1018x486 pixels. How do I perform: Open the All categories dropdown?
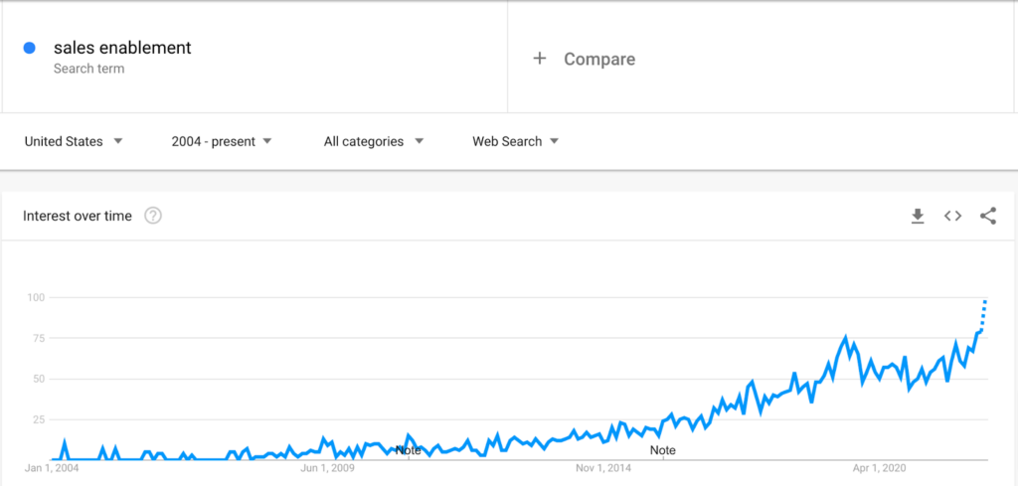tap(374, 141)
